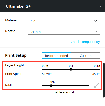
Task: Click the infill pattern icon
Action: click(97, 85)
